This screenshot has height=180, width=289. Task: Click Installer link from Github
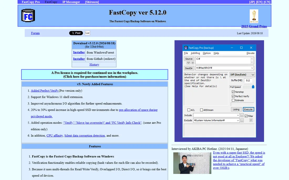(79, 59)
